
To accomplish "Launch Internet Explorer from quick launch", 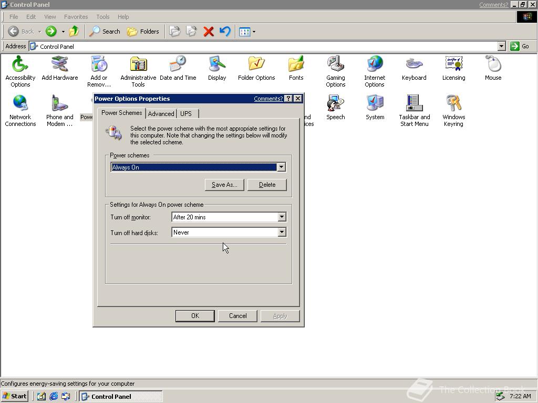I will tap(54, 396).
